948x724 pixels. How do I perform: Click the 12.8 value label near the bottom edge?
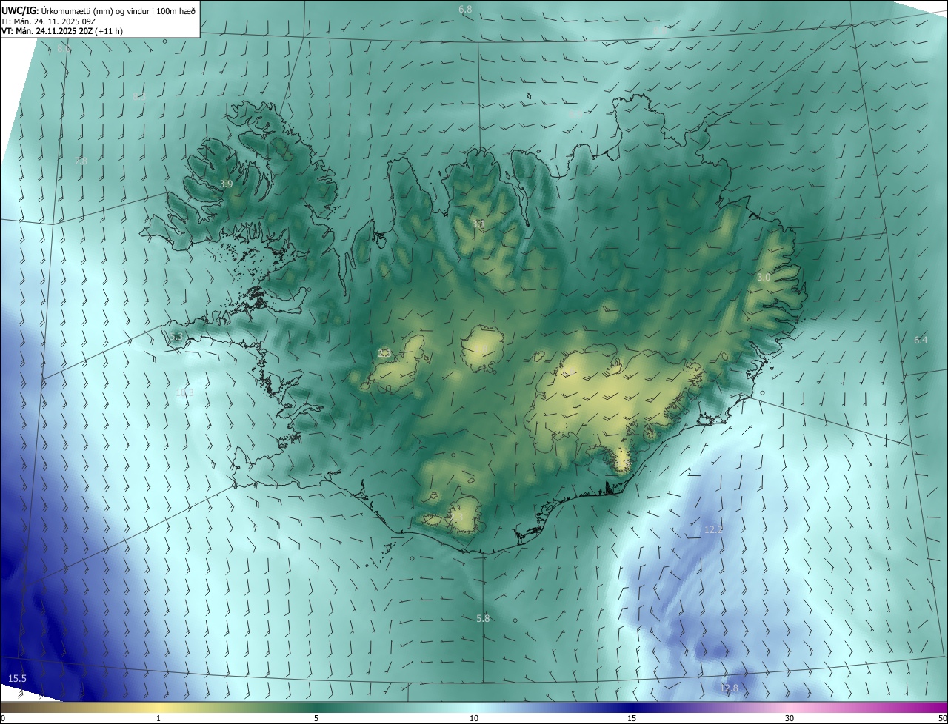(729, 688)
